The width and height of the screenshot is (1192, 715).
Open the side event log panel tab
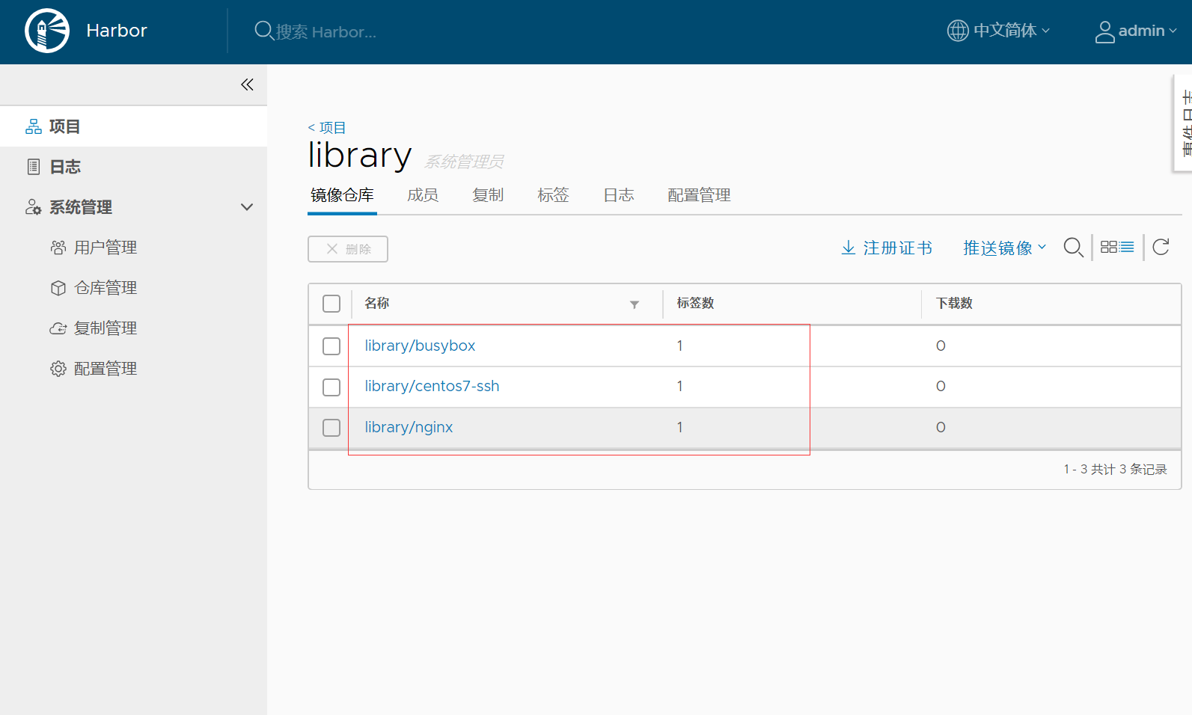(1184, 123)
